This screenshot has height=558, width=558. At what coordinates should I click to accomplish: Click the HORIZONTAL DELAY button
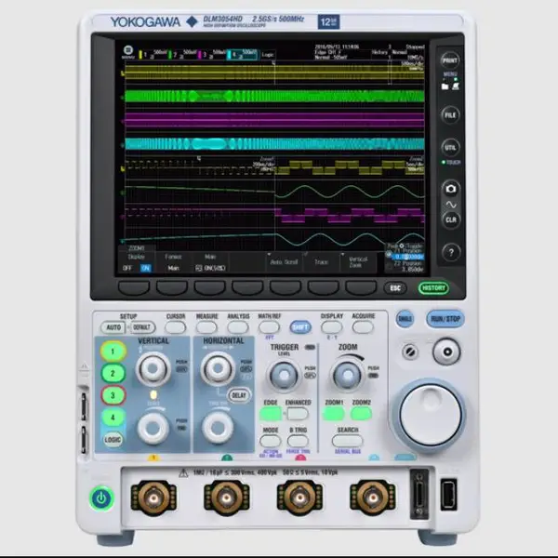[x=239, y=395]
